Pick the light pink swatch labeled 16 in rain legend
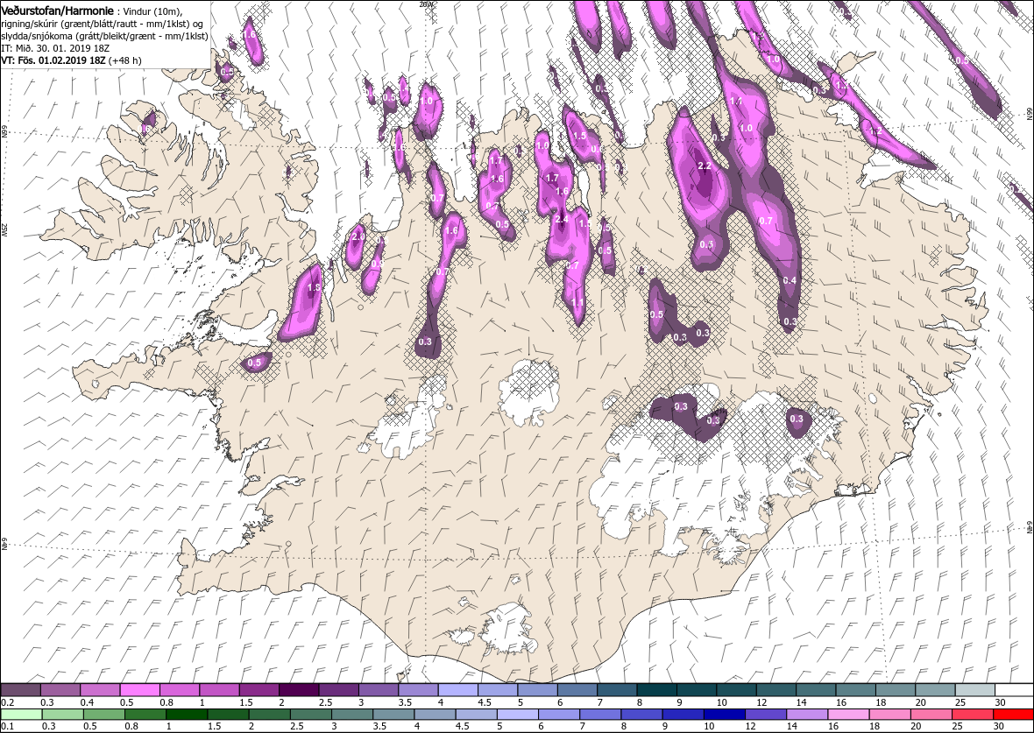This screenshot has height=733, width=1034. (x=848, y=715)
